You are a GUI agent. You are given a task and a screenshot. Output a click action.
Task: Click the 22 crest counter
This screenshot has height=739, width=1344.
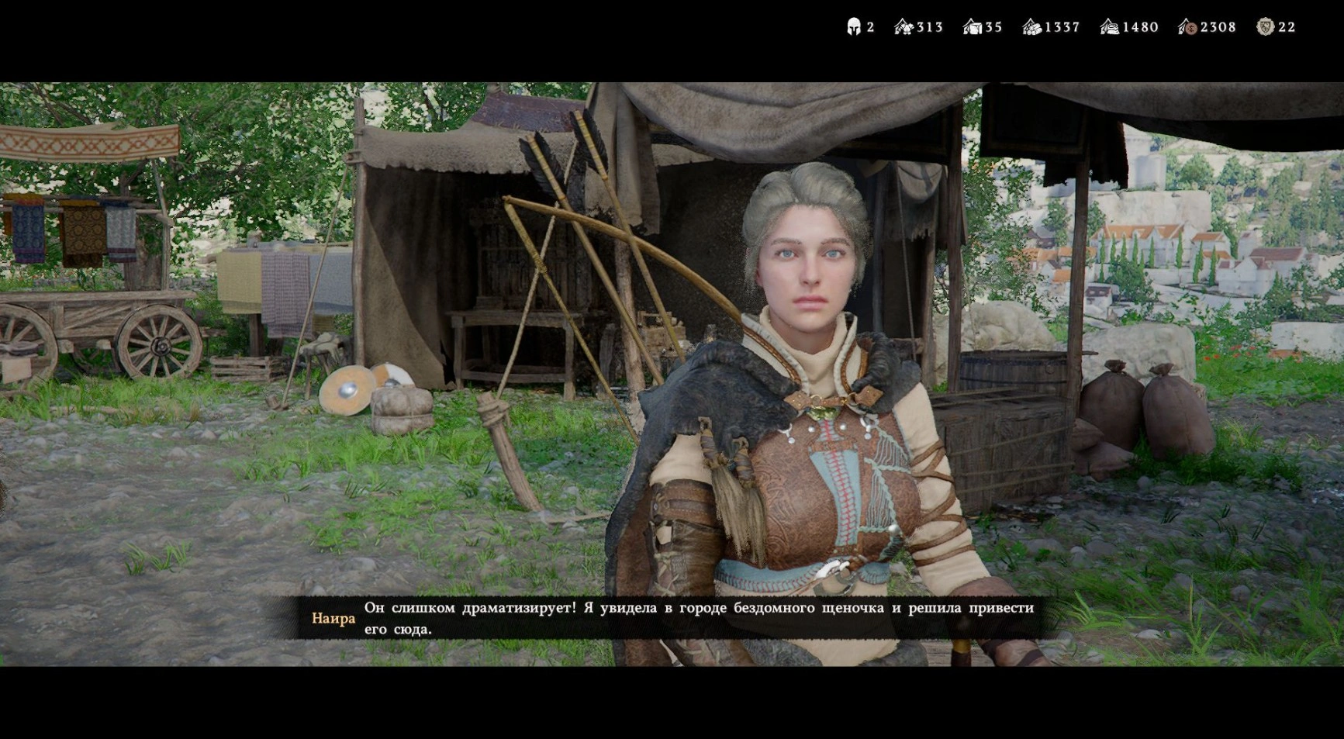coord(1287,27)
